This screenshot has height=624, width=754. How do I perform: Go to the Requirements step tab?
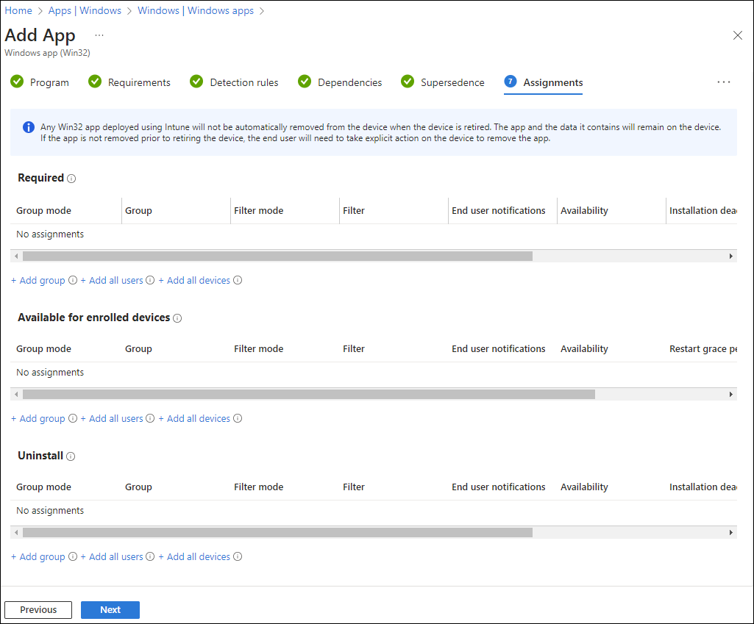(x=129, y=82)
